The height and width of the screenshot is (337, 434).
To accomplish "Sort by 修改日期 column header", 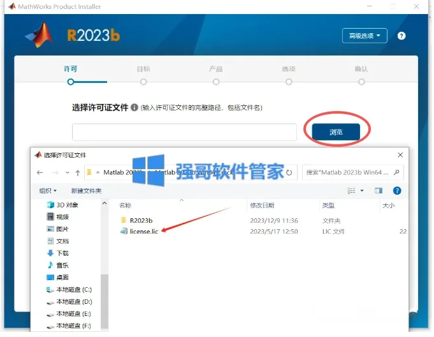I will [x=262, y=206].
